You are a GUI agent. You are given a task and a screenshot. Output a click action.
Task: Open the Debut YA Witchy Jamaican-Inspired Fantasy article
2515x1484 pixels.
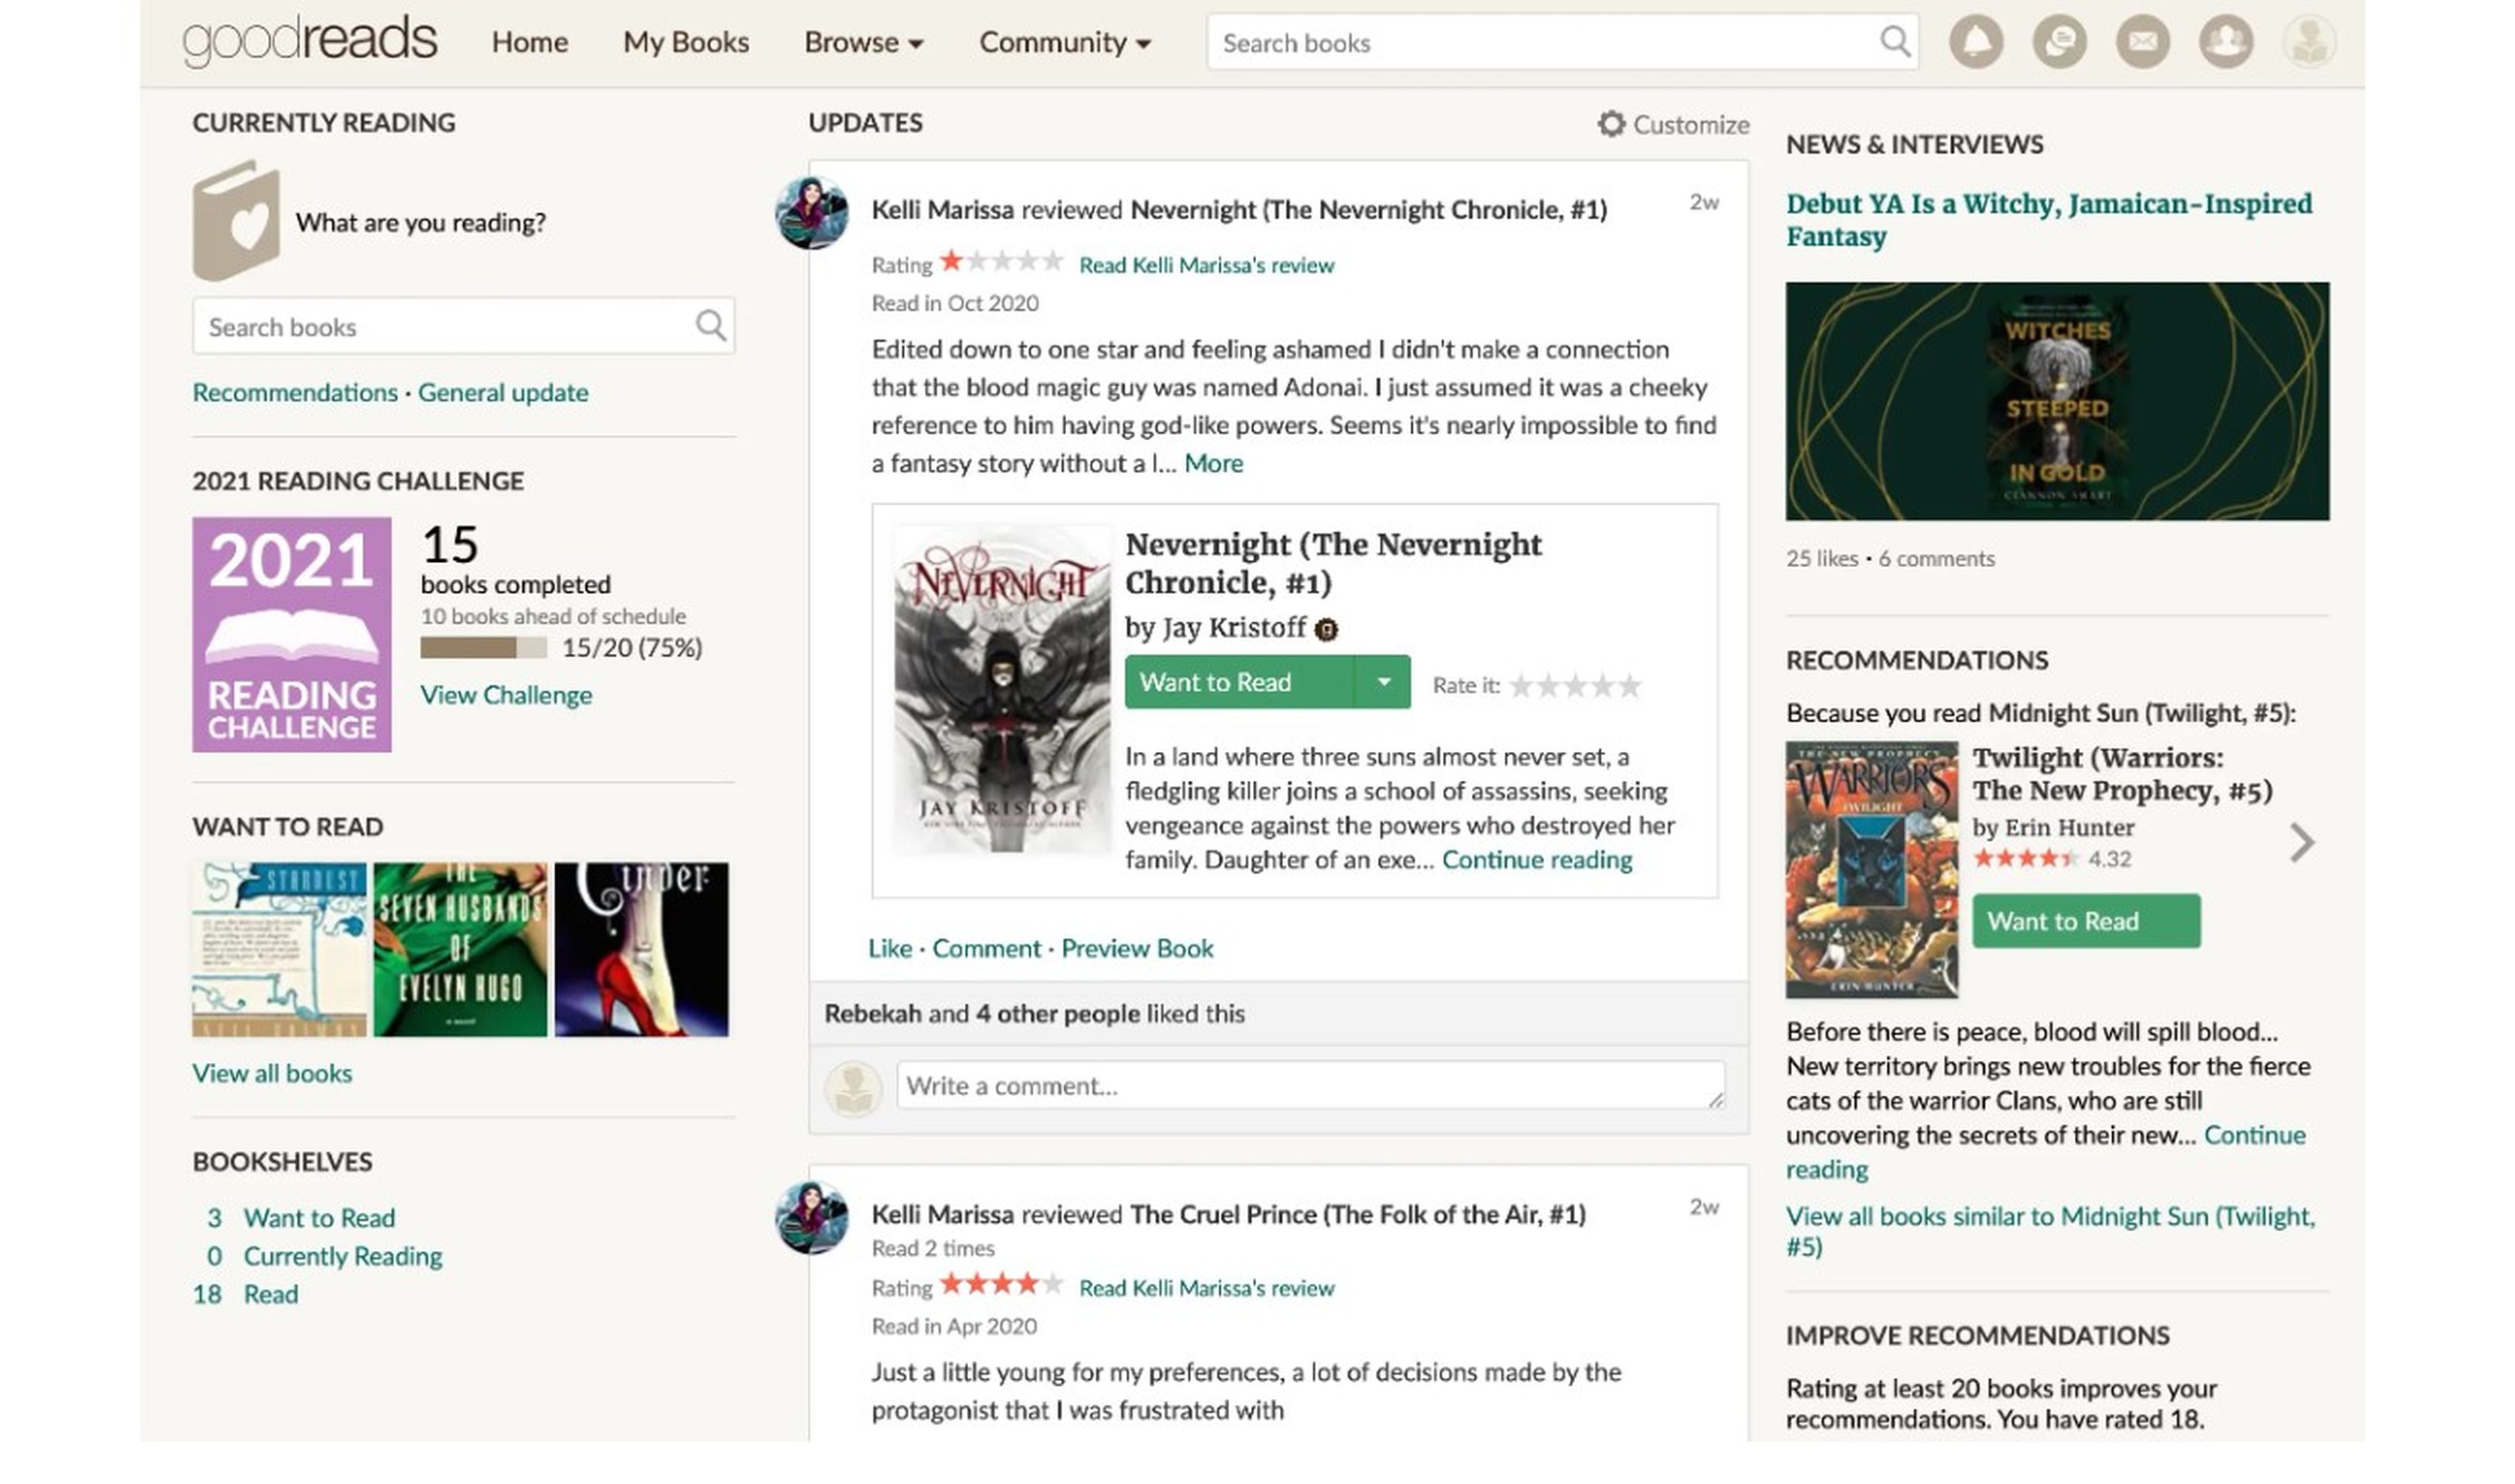(2048, 220)
